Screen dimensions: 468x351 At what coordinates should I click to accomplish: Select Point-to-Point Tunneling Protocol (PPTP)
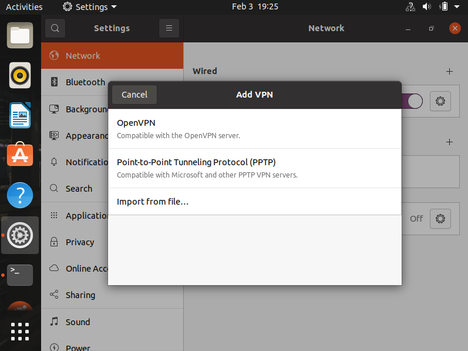(x=255, y=168)
